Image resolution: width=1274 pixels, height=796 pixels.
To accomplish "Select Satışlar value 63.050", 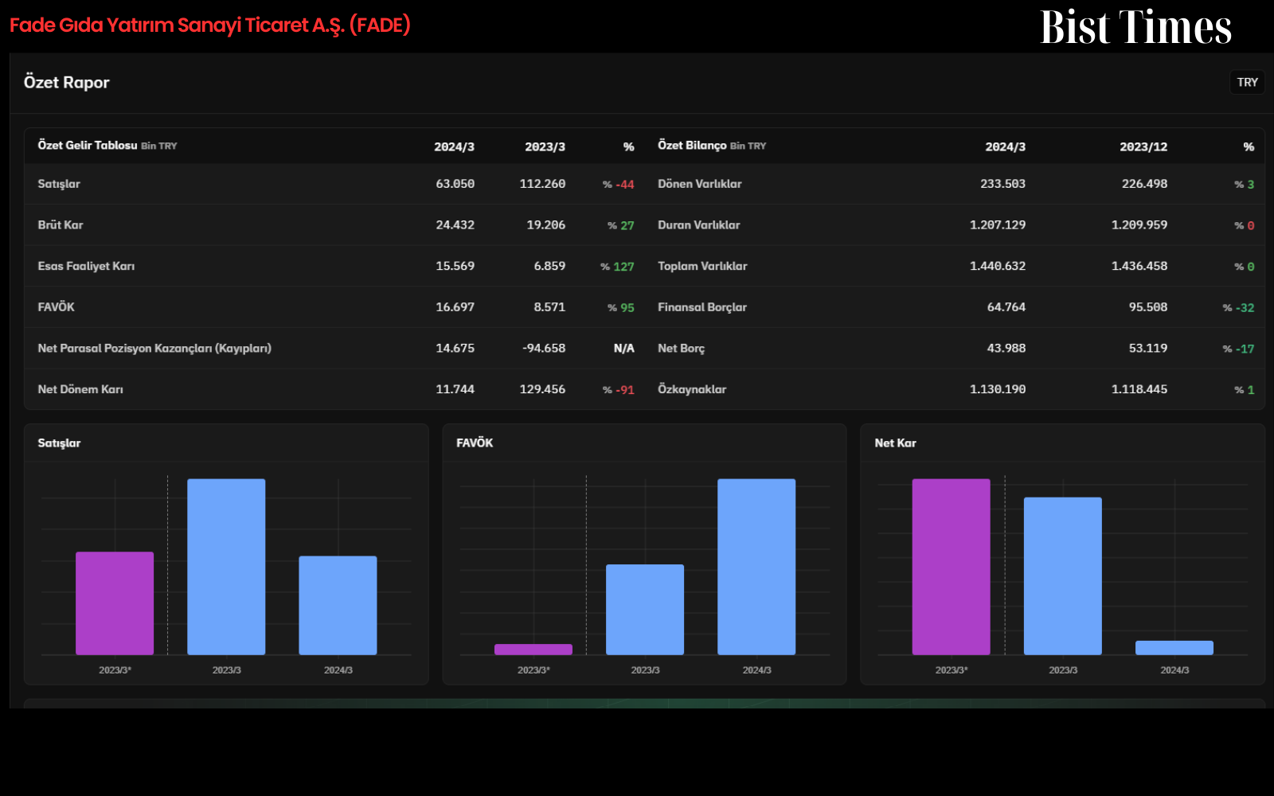I will 455,184.
